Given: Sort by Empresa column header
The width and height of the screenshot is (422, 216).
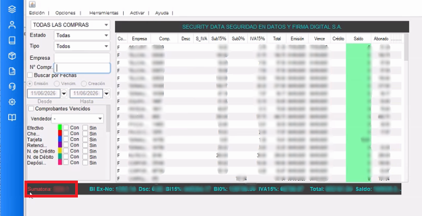Looking at the screenshot, I should (x=139, y=39).
